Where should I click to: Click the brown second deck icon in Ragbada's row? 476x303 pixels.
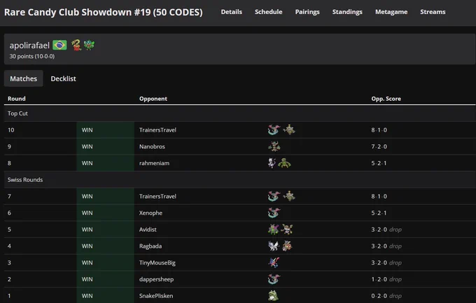287,246
